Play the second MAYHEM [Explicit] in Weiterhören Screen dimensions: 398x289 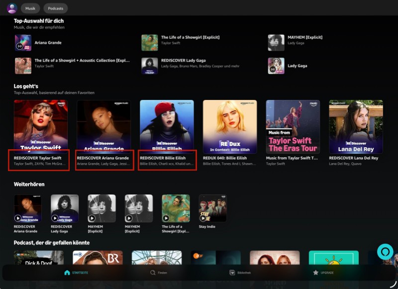(129, 218)
